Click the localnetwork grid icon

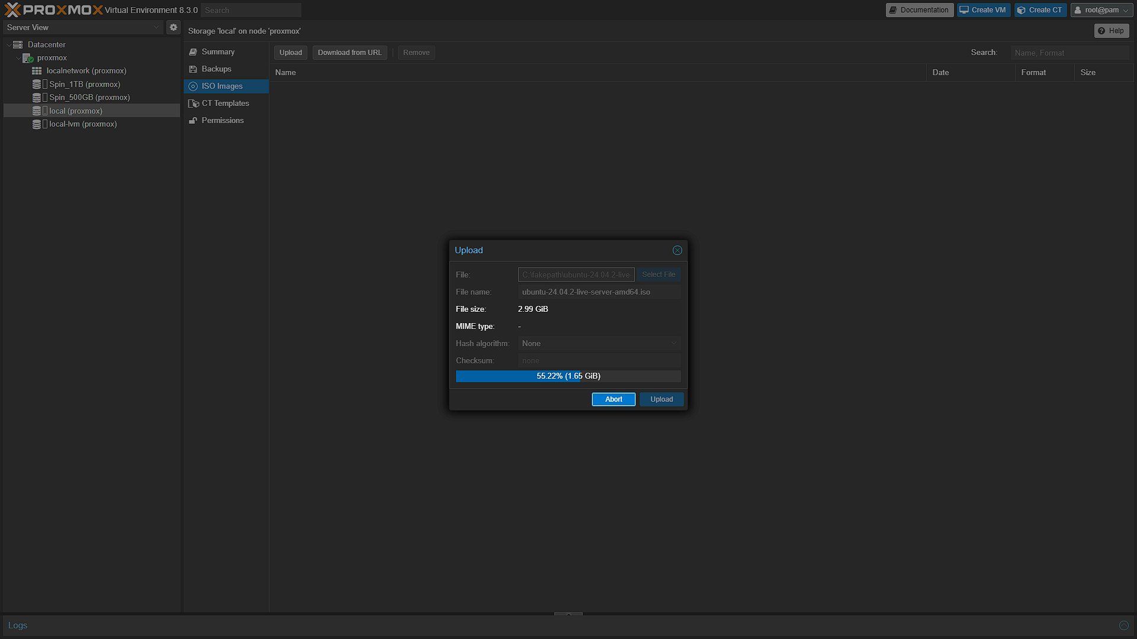[37, 70]
